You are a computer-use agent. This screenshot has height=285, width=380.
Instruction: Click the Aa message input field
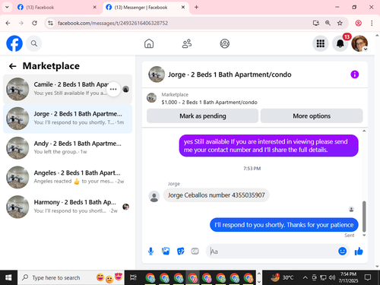click(x=272, y=252)
